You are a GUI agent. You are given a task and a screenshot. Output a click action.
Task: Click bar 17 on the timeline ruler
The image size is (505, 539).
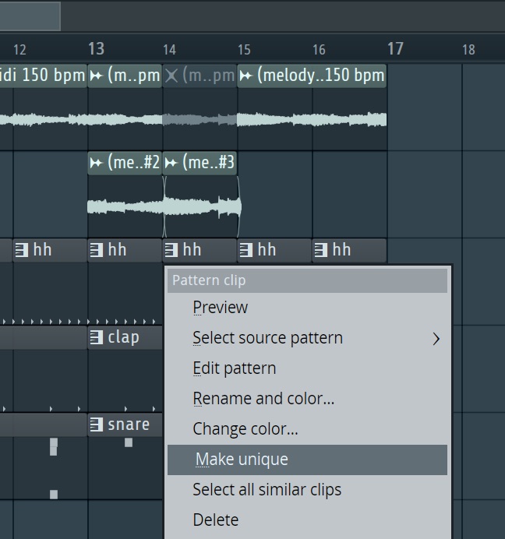pyautogui.click(x=395, y=49)
